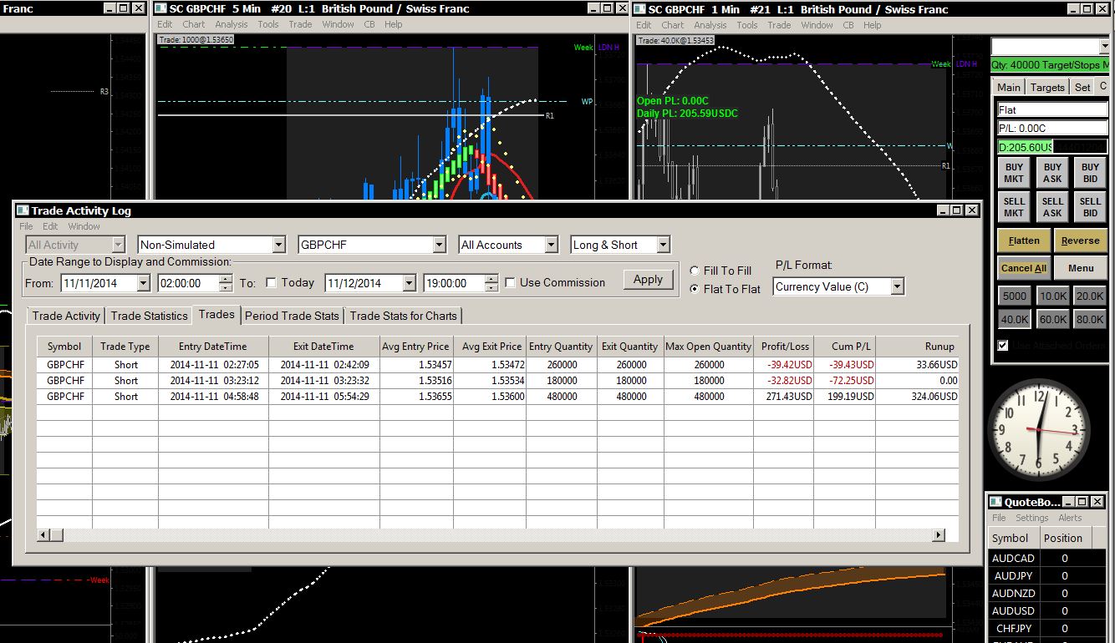Open the Period Trade Stats tab
This screenshot has height=643, width=1115.
tap(292, 316)
